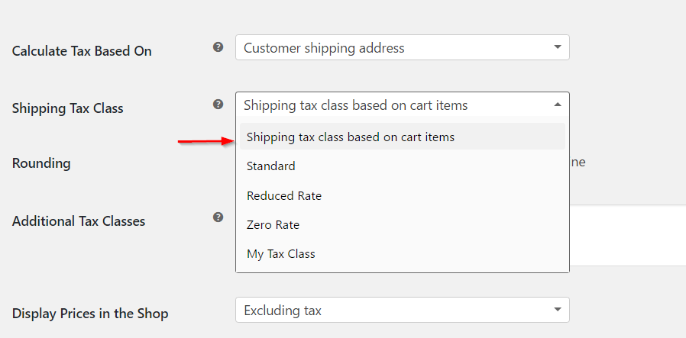Click down arrow on Excluding tax dropdown
Screen dimensions: 686x338
coord(557,310)
